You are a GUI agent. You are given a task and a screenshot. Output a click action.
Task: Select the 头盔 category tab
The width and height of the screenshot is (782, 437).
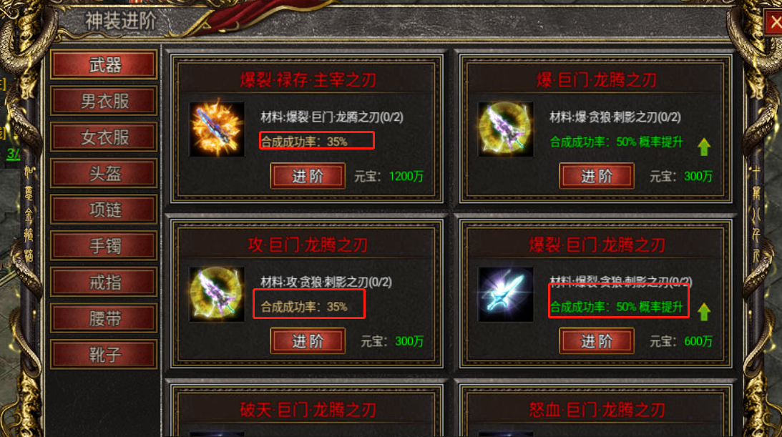tap(104, 173)
